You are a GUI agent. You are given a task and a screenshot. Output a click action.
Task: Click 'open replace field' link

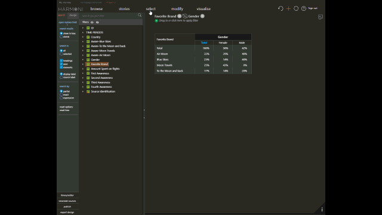tap(67, 22)
